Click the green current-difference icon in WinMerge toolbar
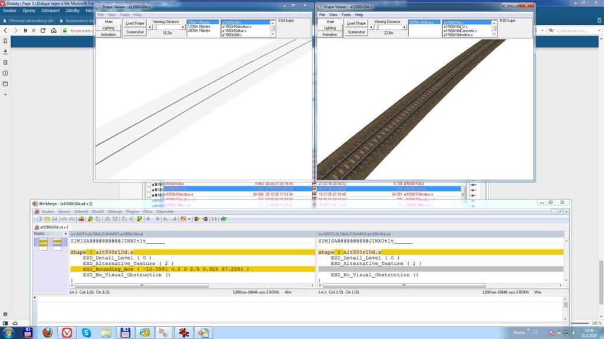The image size is (604, 339). click(x=140, y=219)
